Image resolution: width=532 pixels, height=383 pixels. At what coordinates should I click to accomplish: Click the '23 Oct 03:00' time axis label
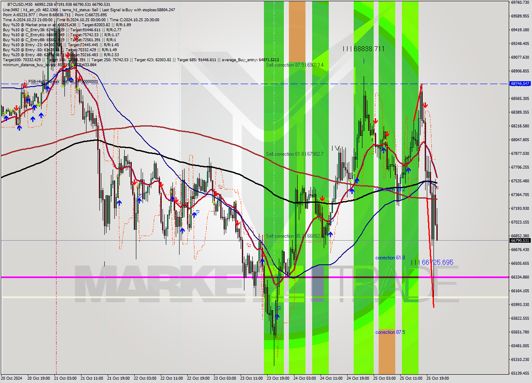click(225, 378)
